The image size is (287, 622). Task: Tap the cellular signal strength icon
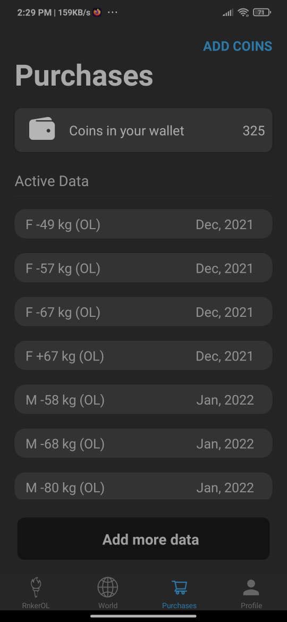pos(228,13)
